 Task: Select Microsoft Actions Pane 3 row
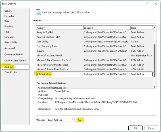click(x=94, y=56)
